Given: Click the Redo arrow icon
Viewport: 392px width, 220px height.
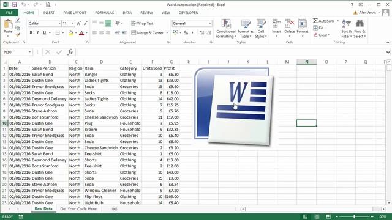Looking at the screenshot, I should tap(36, 4).
